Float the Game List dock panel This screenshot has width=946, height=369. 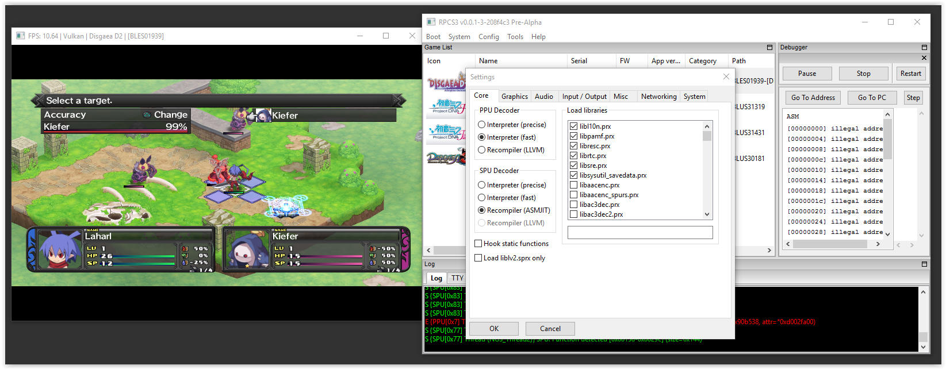(769, 47)
